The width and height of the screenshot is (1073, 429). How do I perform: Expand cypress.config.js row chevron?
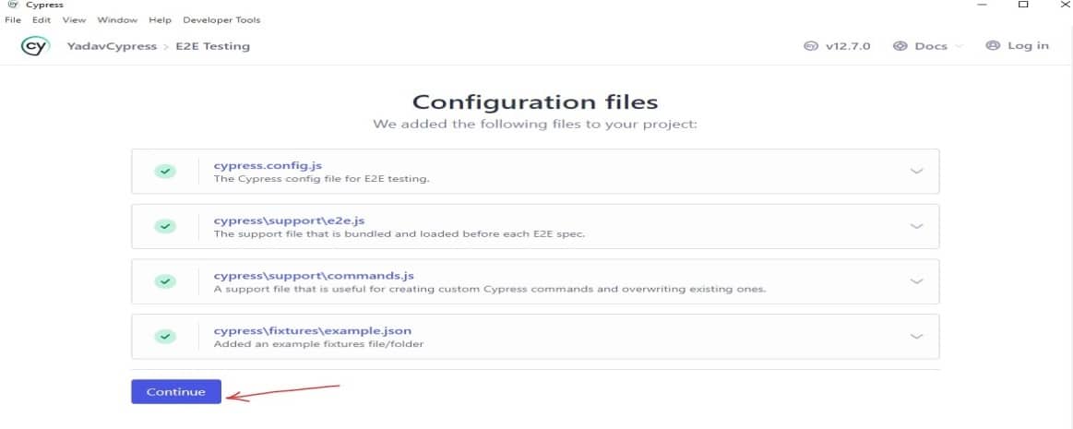point(917,171)
